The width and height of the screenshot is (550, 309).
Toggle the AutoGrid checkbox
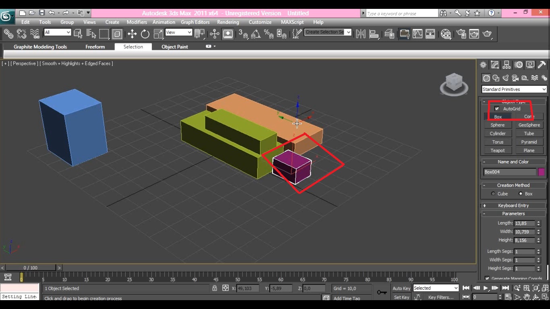[497, 108]
